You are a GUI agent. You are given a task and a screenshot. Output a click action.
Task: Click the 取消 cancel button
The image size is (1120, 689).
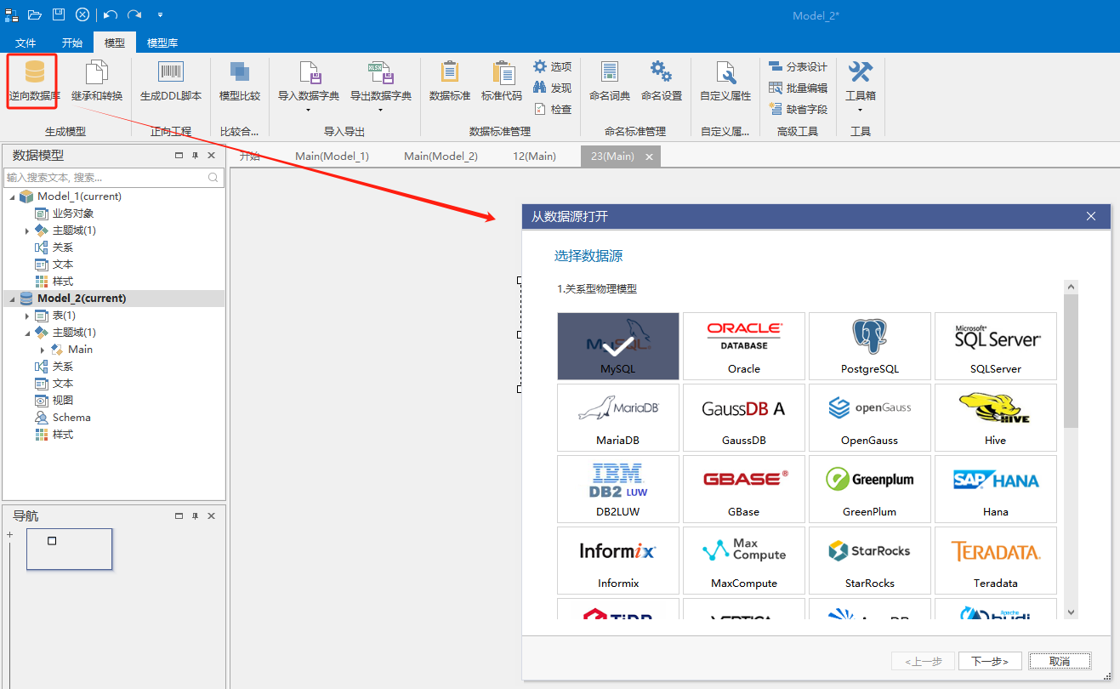(x=1060, y=661)
